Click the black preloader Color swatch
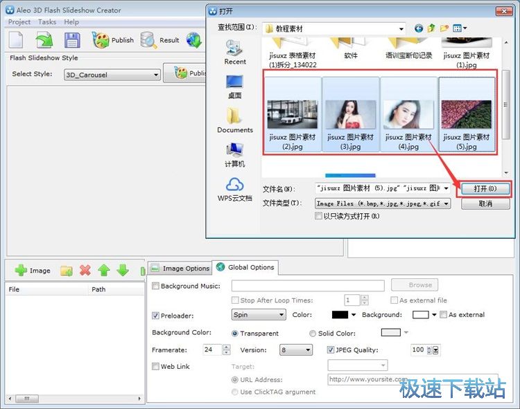The image size is (520, 409). (x=340, y=315)
